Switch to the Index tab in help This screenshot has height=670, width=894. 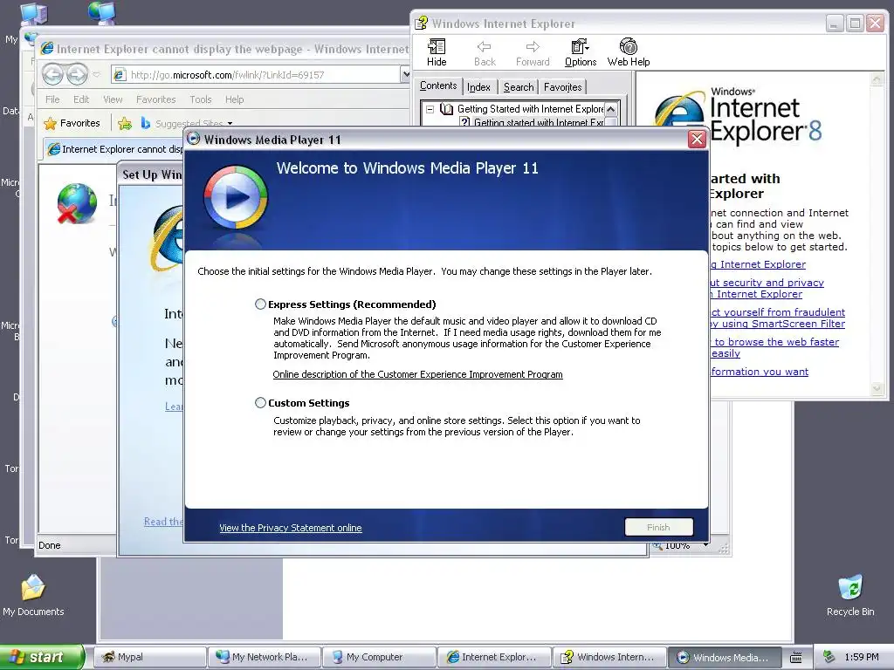coord(478,87)
